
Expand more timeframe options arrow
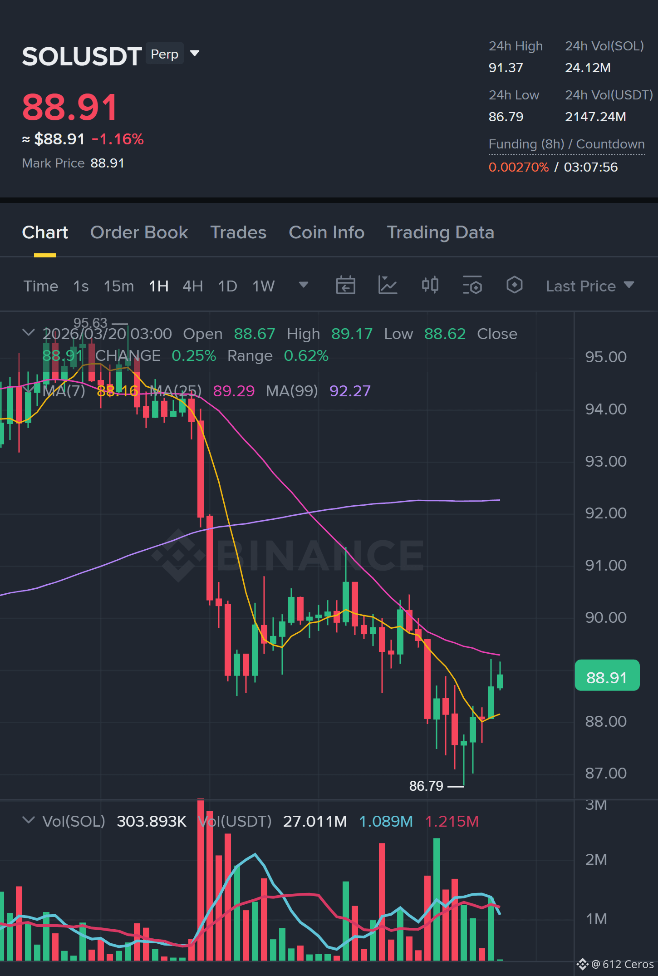304,285
